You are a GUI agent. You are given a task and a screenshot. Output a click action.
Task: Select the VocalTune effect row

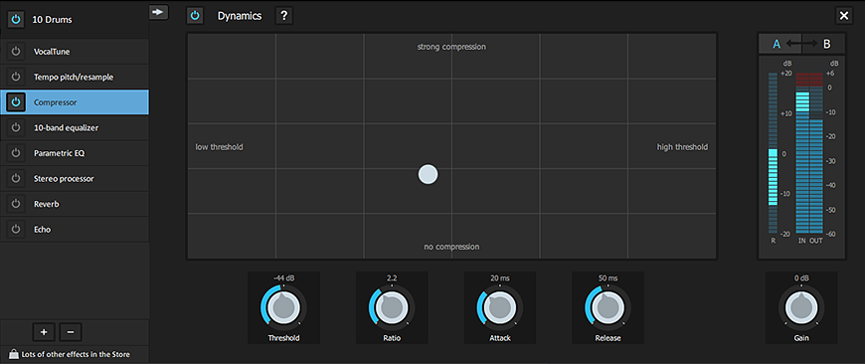[75, 52]
